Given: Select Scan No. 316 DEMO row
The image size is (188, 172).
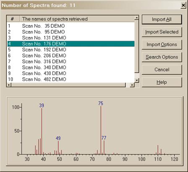Looking at the screenshot, I should coord(71,62).
